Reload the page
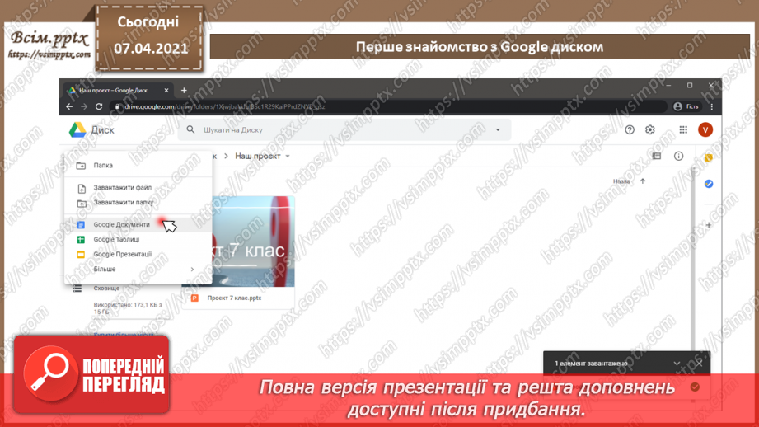The image size is (759, 427). point(99,106)
